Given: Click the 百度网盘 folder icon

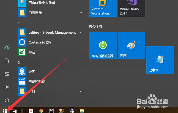Looking at the screenshot, I should [22, 13].
